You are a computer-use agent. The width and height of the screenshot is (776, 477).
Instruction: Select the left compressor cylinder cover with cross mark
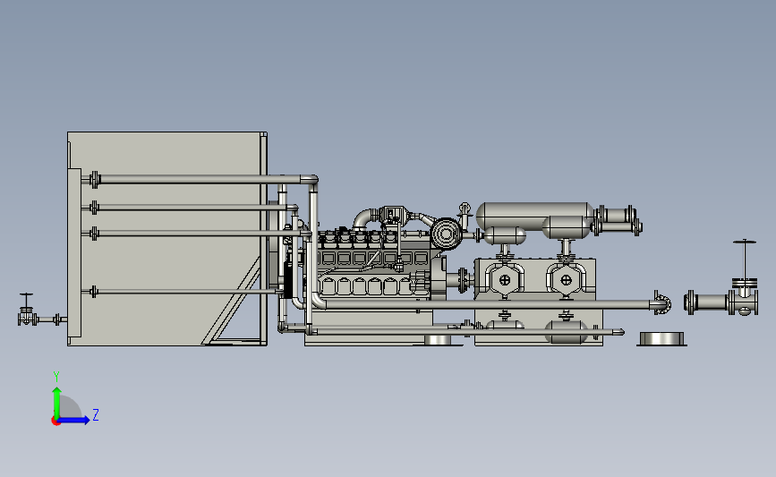(x=505, y=280)
